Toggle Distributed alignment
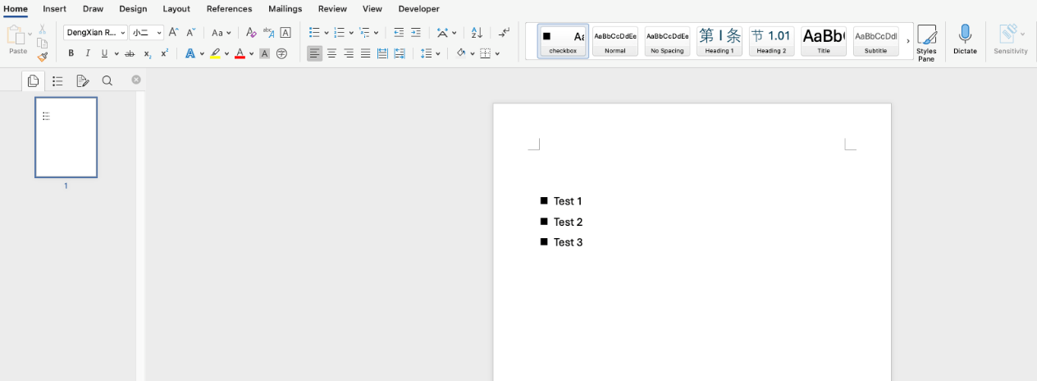This screenshot has height=381, width=1037. (382, 53)
